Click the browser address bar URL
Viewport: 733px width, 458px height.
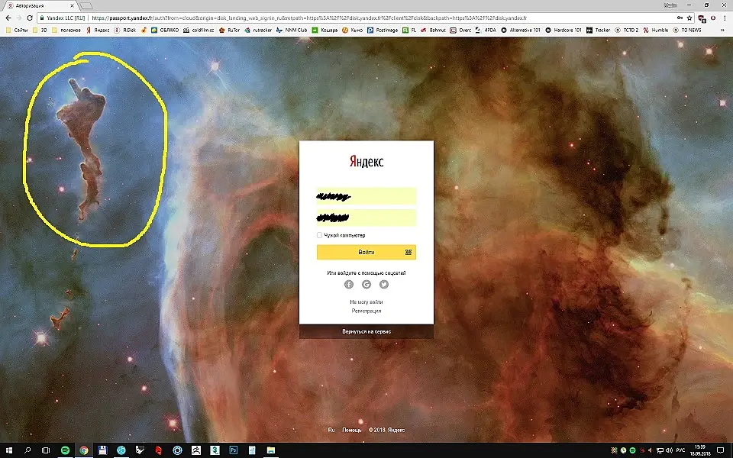pyautogui.click(x=309, y=18)
